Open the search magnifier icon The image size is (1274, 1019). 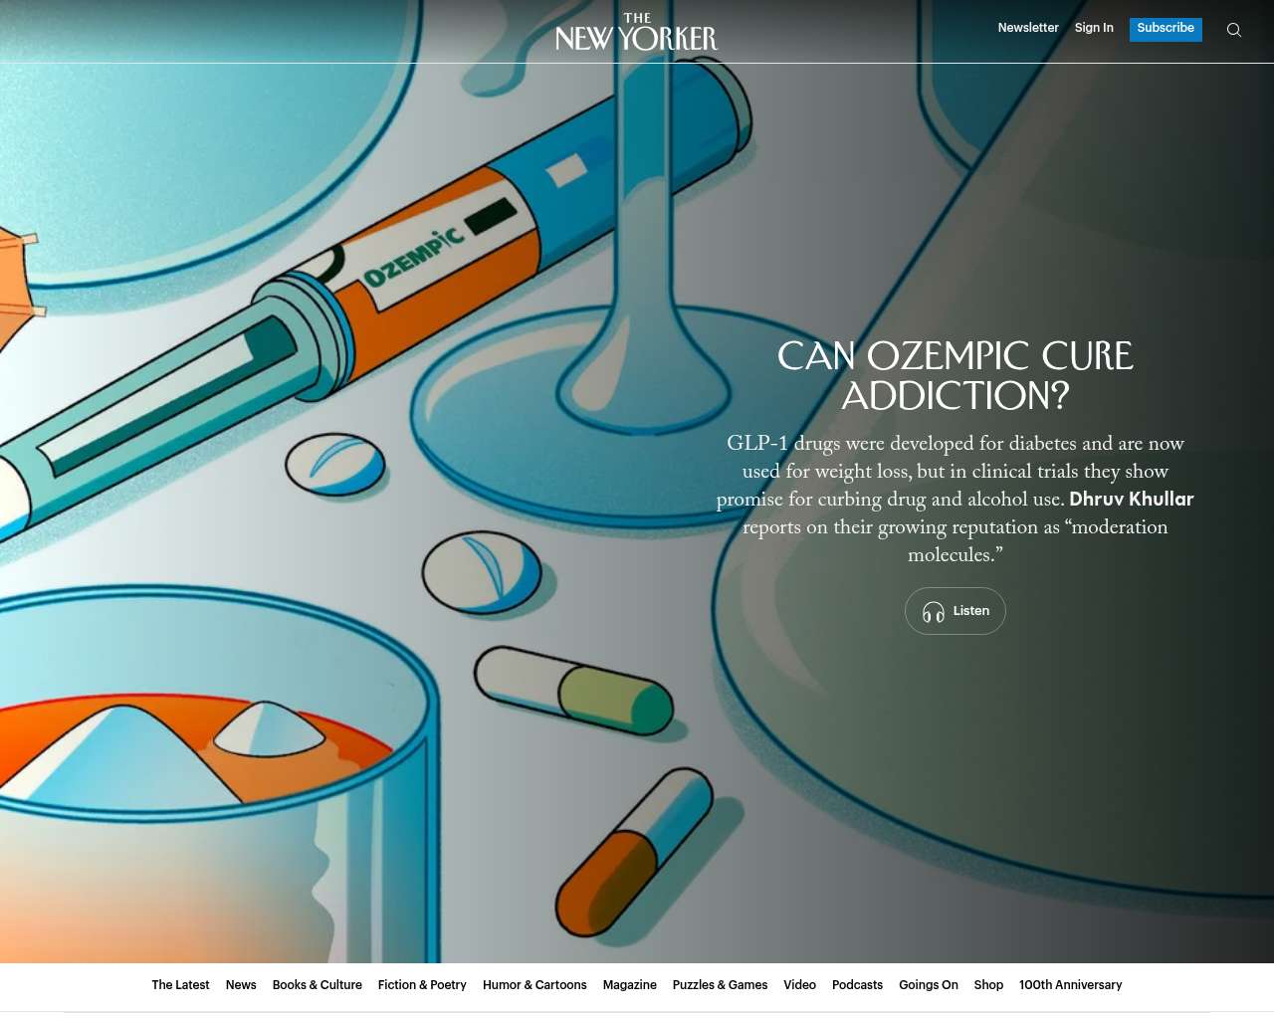pyautogui.click(x=1233, y=30)
